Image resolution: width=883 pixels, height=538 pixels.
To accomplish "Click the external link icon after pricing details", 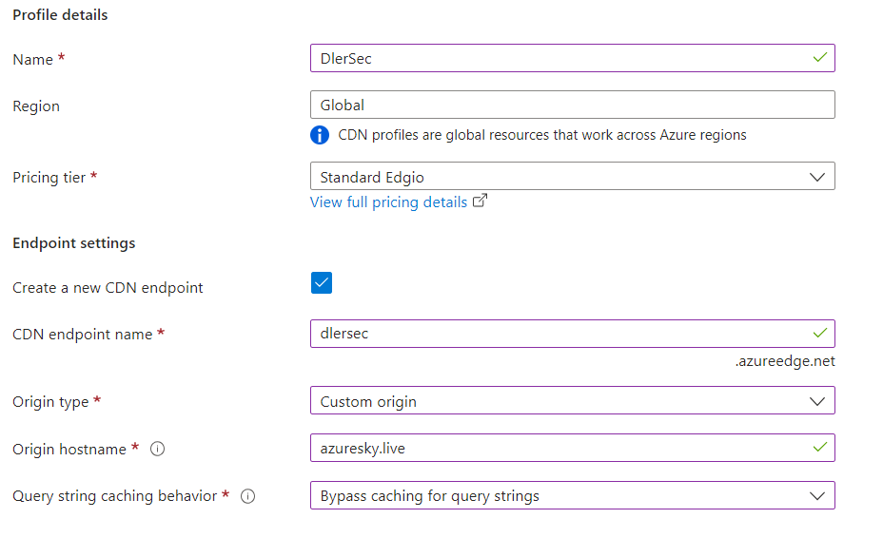I will coord(481,201).
